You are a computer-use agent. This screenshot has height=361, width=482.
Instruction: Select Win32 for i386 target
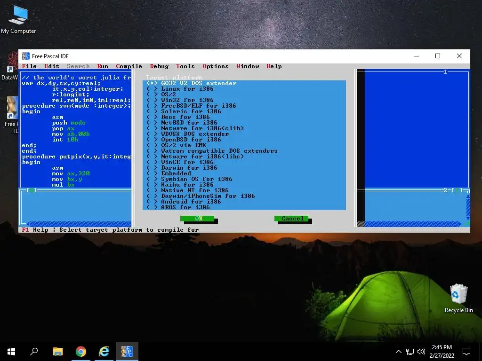point(180,100)
